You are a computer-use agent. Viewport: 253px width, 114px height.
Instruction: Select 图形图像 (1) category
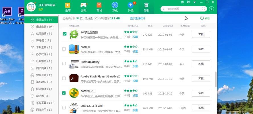click(41, 68)
